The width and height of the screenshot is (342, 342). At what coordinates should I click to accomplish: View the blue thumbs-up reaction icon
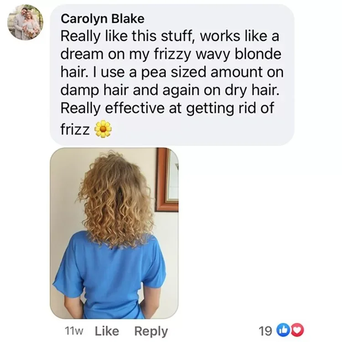282,331
